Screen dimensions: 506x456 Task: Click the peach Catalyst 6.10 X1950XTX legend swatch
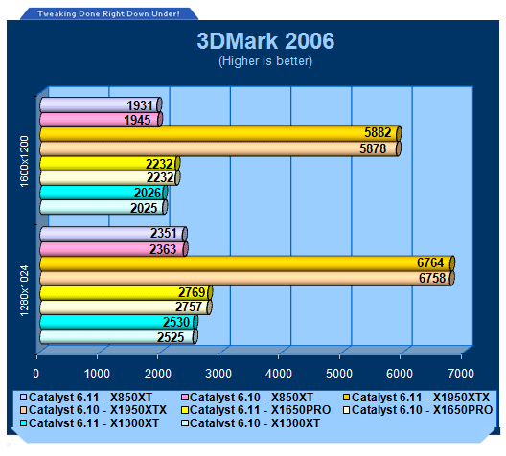pyautogui.click(x=23, y=410)
